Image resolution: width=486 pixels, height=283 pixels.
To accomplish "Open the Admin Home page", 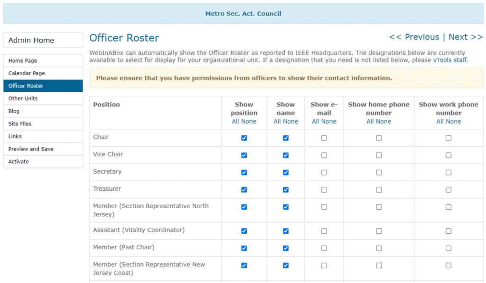I will coord(43,40).
